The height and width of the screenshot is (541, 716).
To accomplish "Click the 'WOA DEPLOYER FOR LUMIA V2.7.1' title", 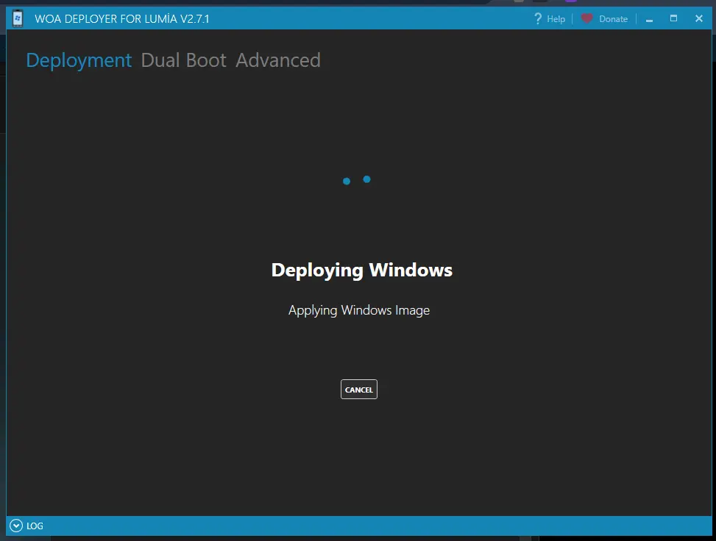I will (x=122, y=18).
